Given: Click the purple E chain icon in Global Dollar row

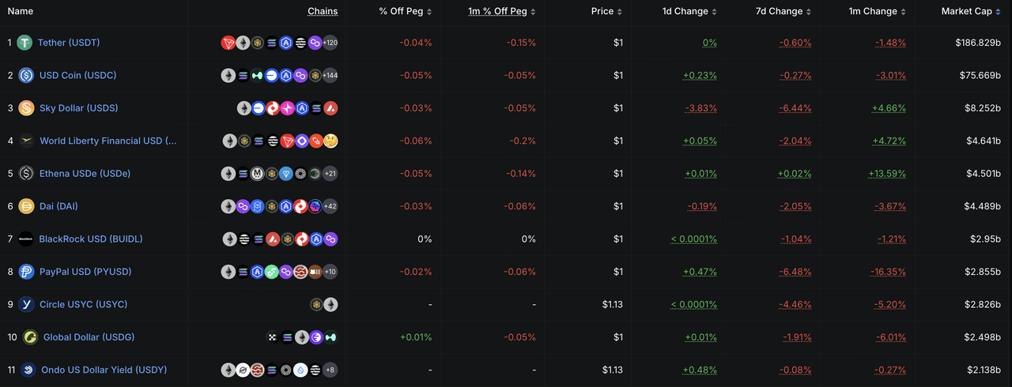Looking at the screenshot, I should (x=316, y=337).
